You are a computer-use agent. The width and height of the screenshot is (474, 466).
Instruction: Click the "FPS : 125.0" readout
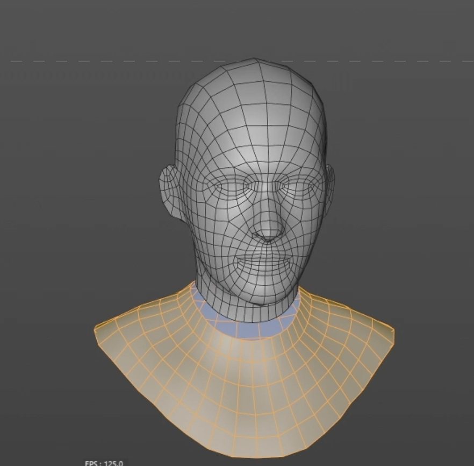point(104,463)
